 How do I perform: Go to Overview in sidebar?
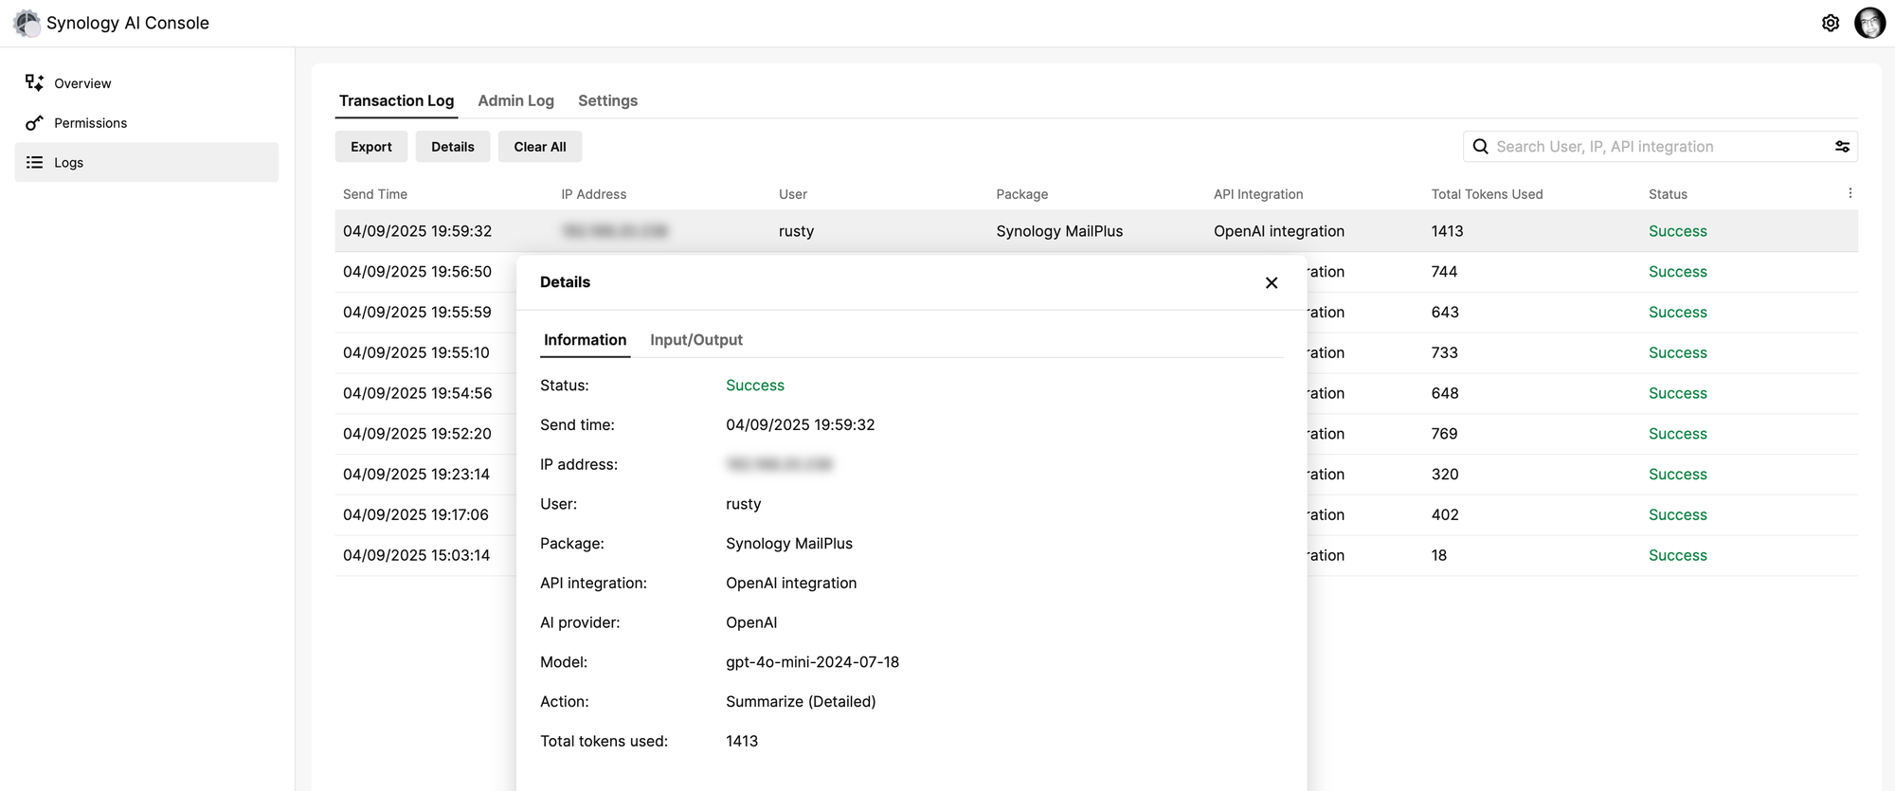[x=147, y=83]
